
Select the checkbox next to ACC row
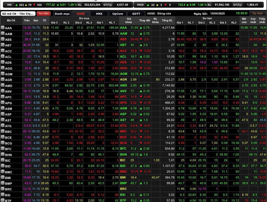tap(3, 51)
